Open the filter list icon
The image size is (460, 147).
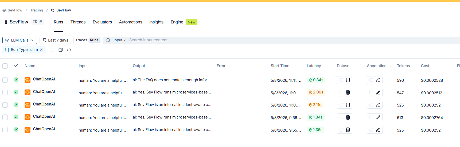pos(52,50)
